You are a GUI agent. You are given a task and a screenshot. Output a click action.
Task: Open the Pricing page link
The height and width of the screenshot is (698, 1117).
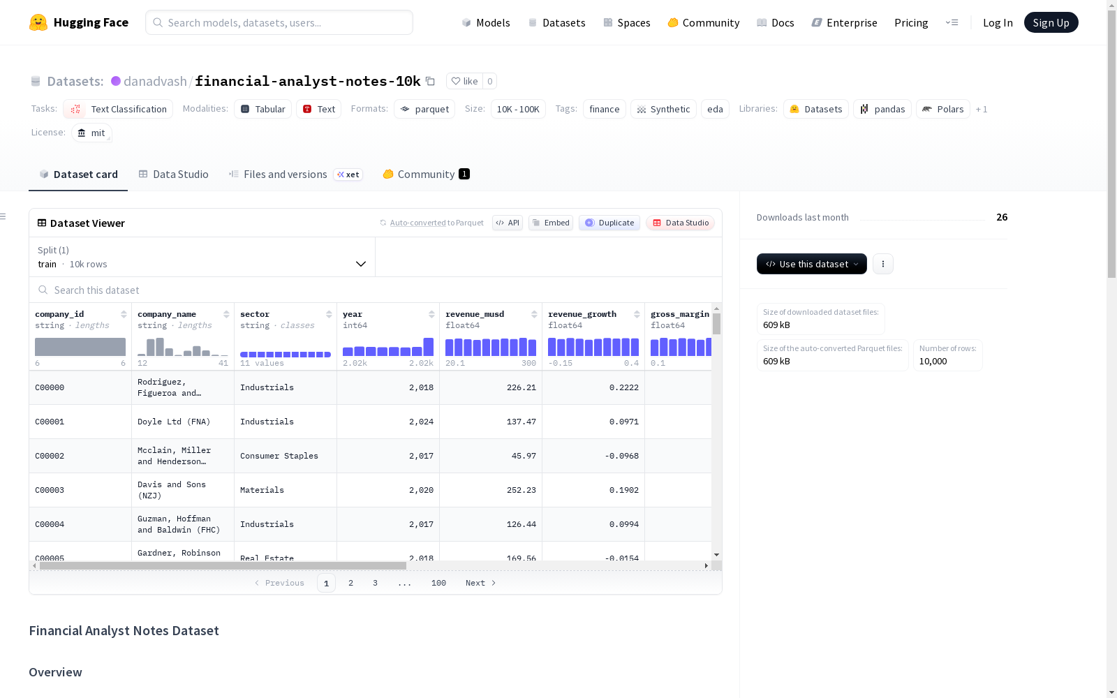point(911,22)
